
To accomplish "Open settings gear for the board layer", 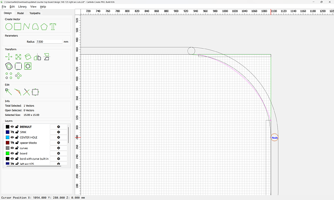I will coord(59,153).
